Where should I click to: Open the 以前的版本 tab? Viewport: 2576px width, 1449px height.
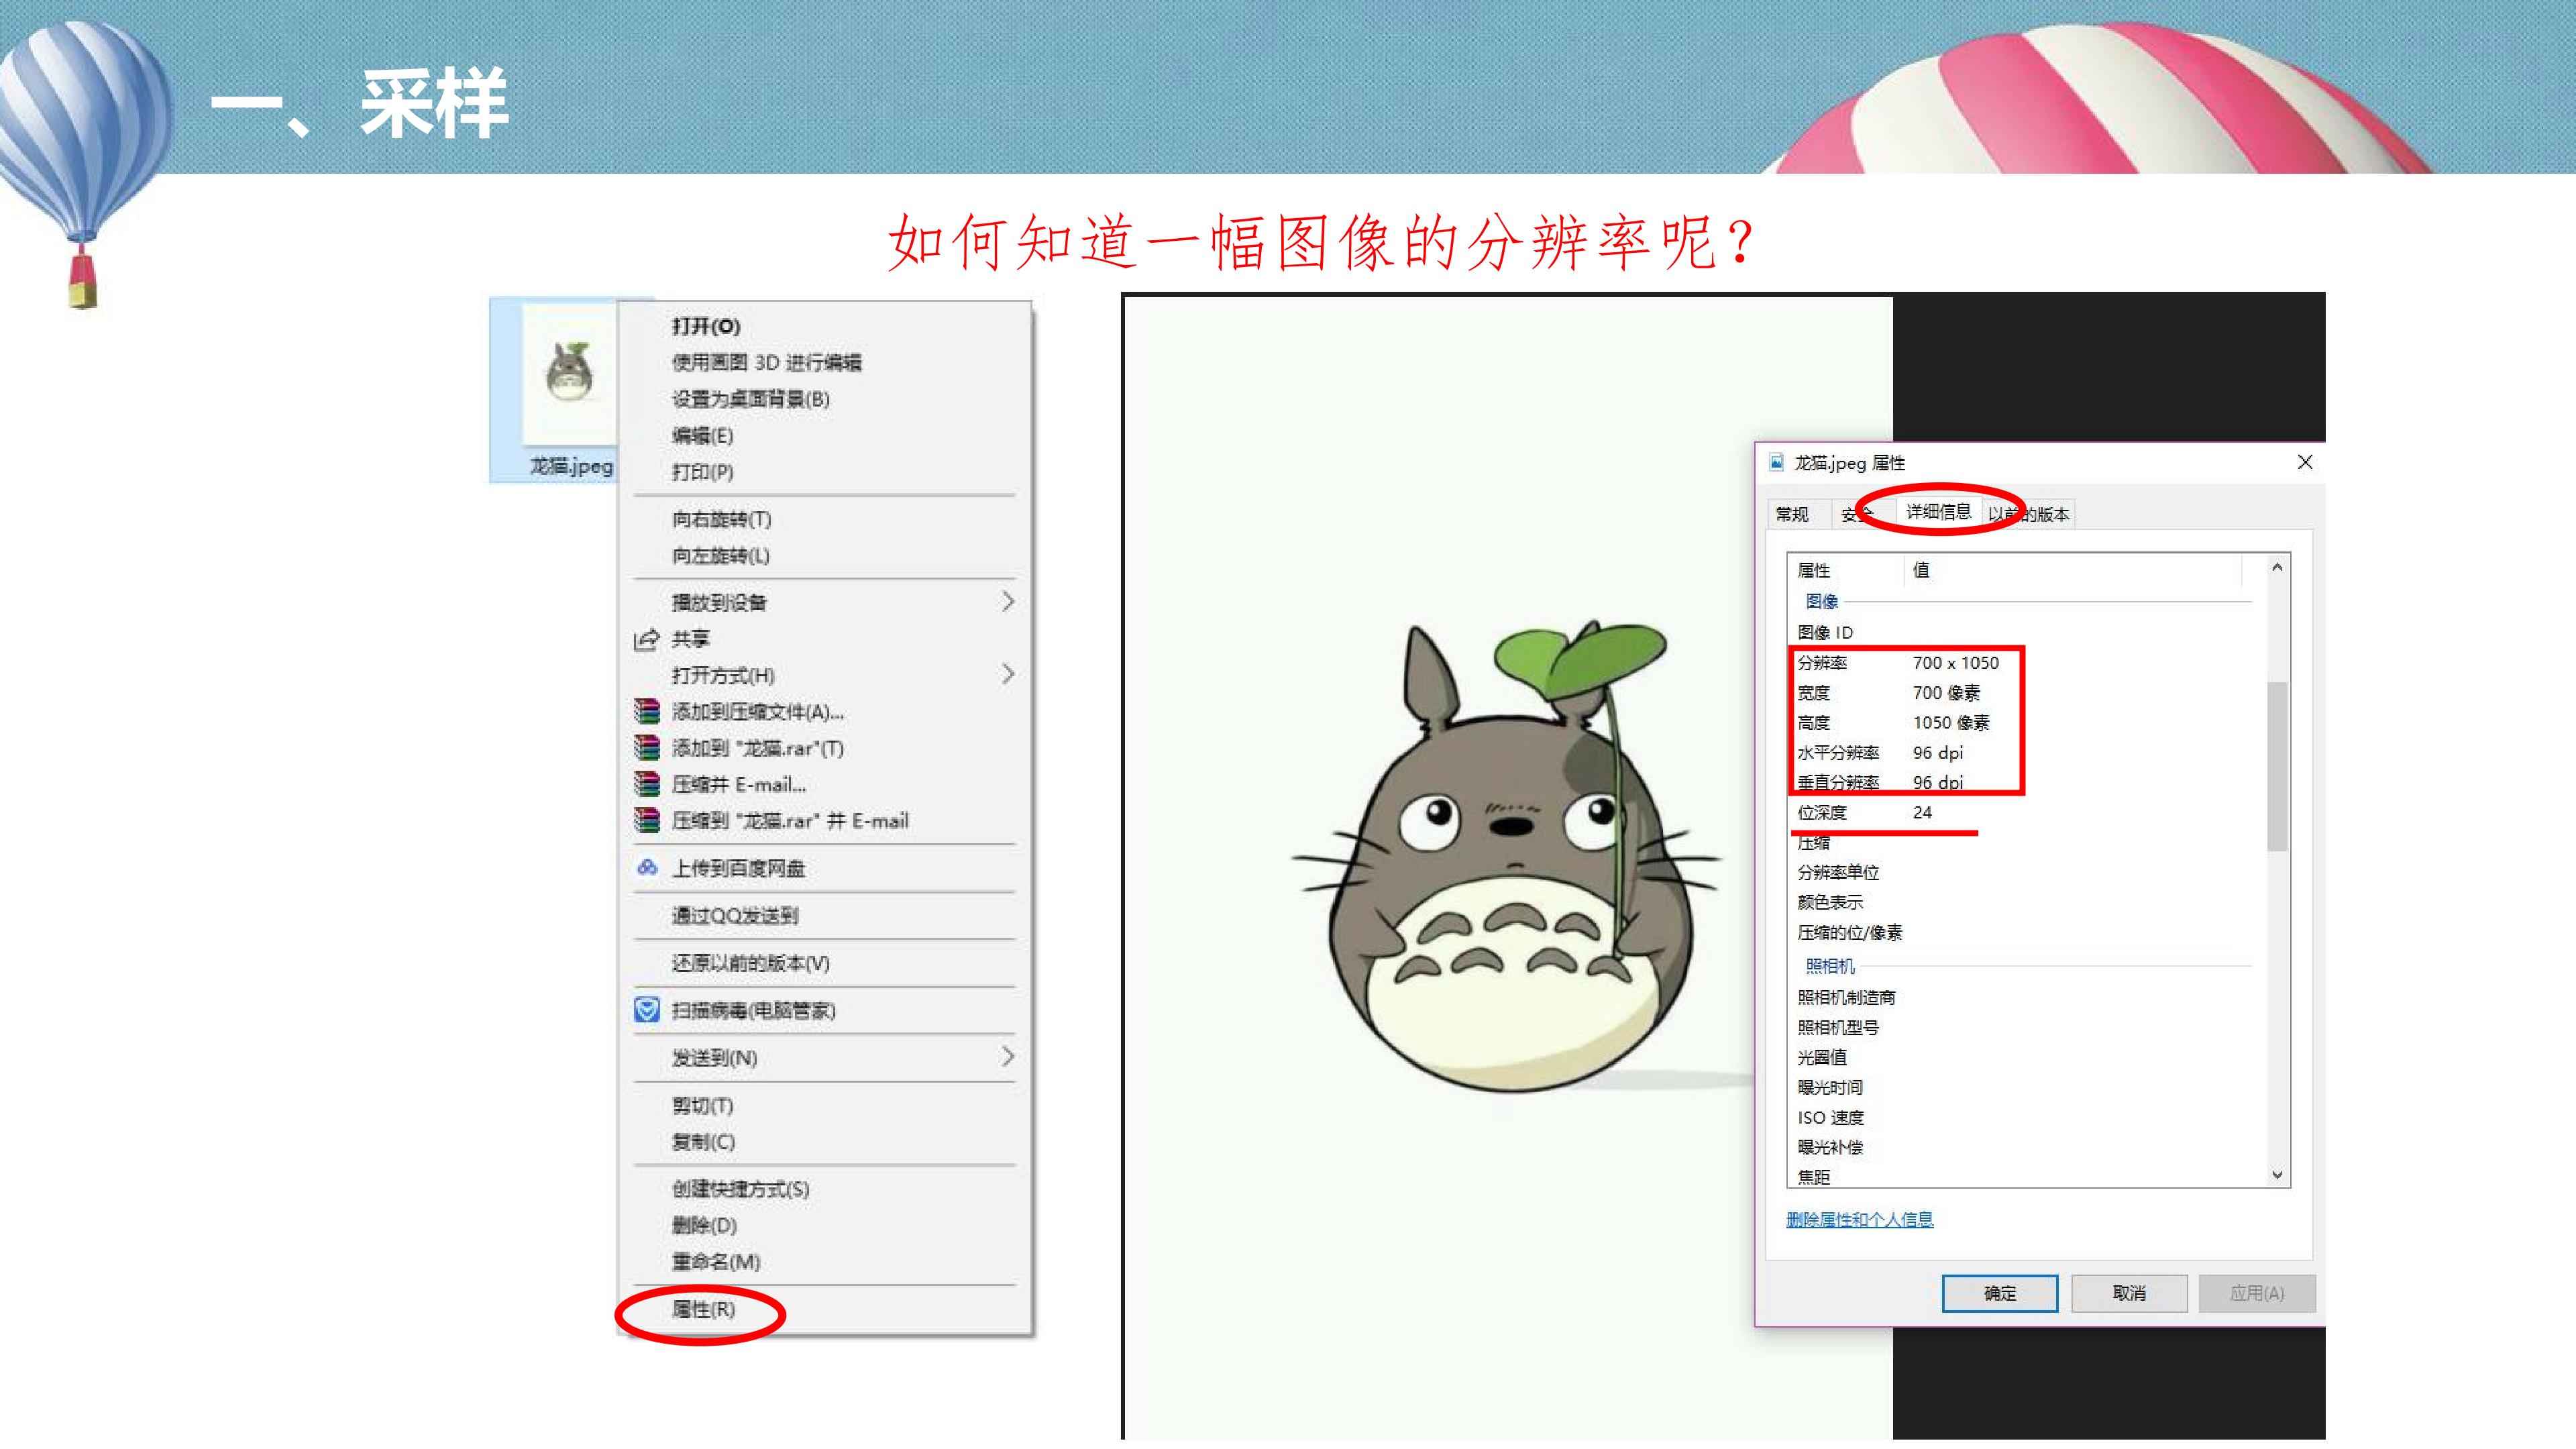point(2029,514)
